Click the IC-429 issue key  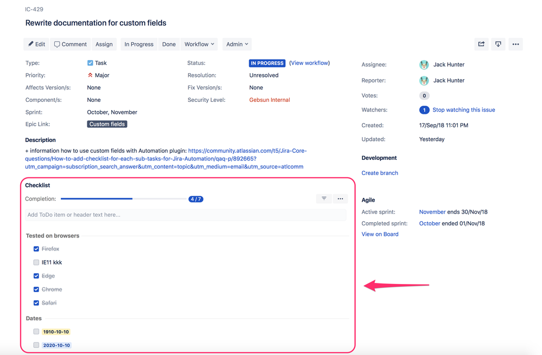[x=34, y=9]
